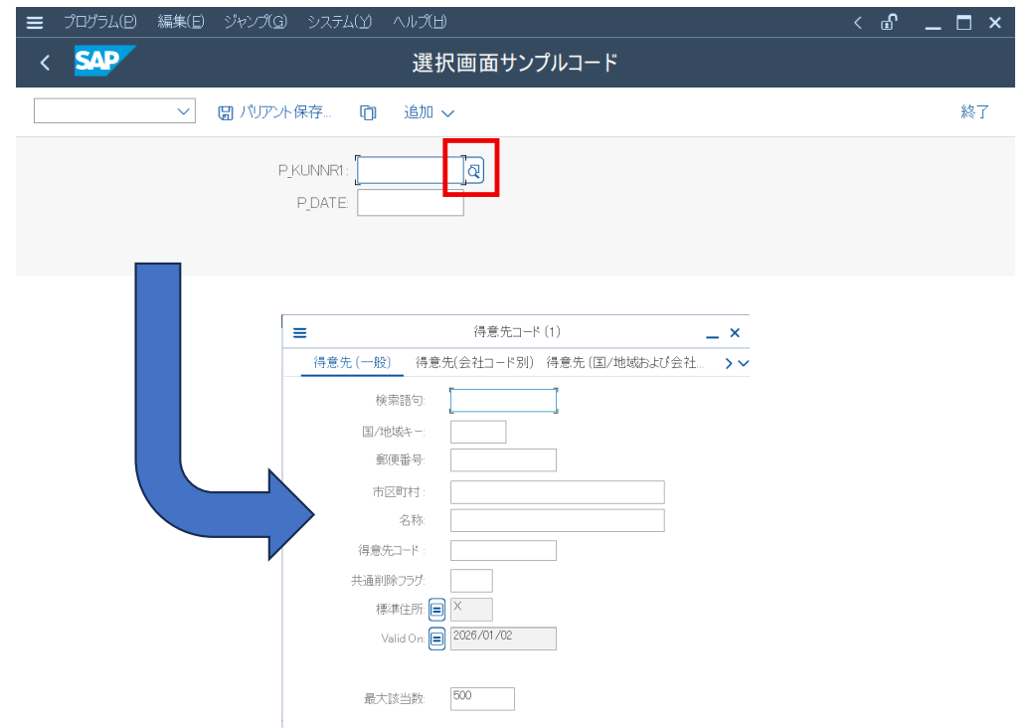
Task: Click the バリアント保存 button
Action: (x=274, y=112)
